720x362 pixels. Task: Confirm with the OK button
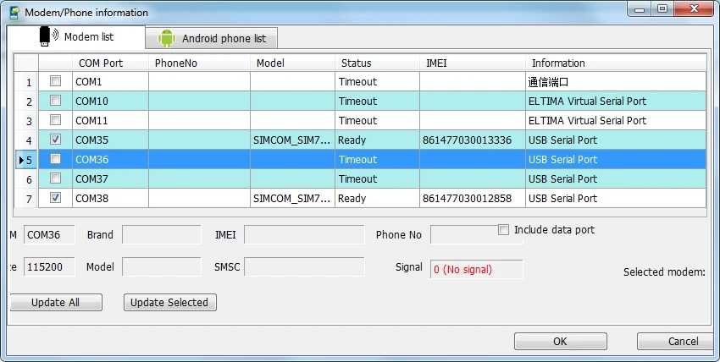[x=561, y=342]
